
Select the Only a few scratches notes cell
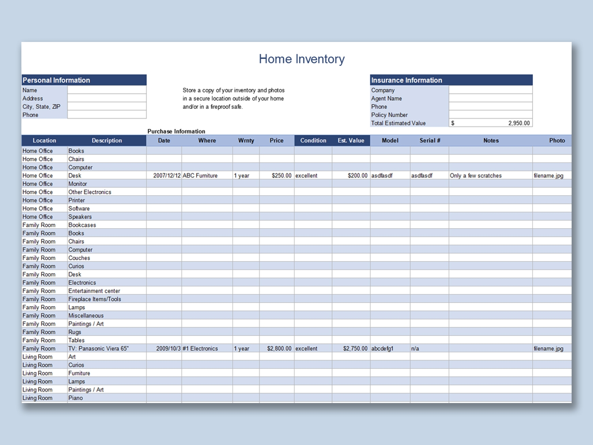point(476,175)
